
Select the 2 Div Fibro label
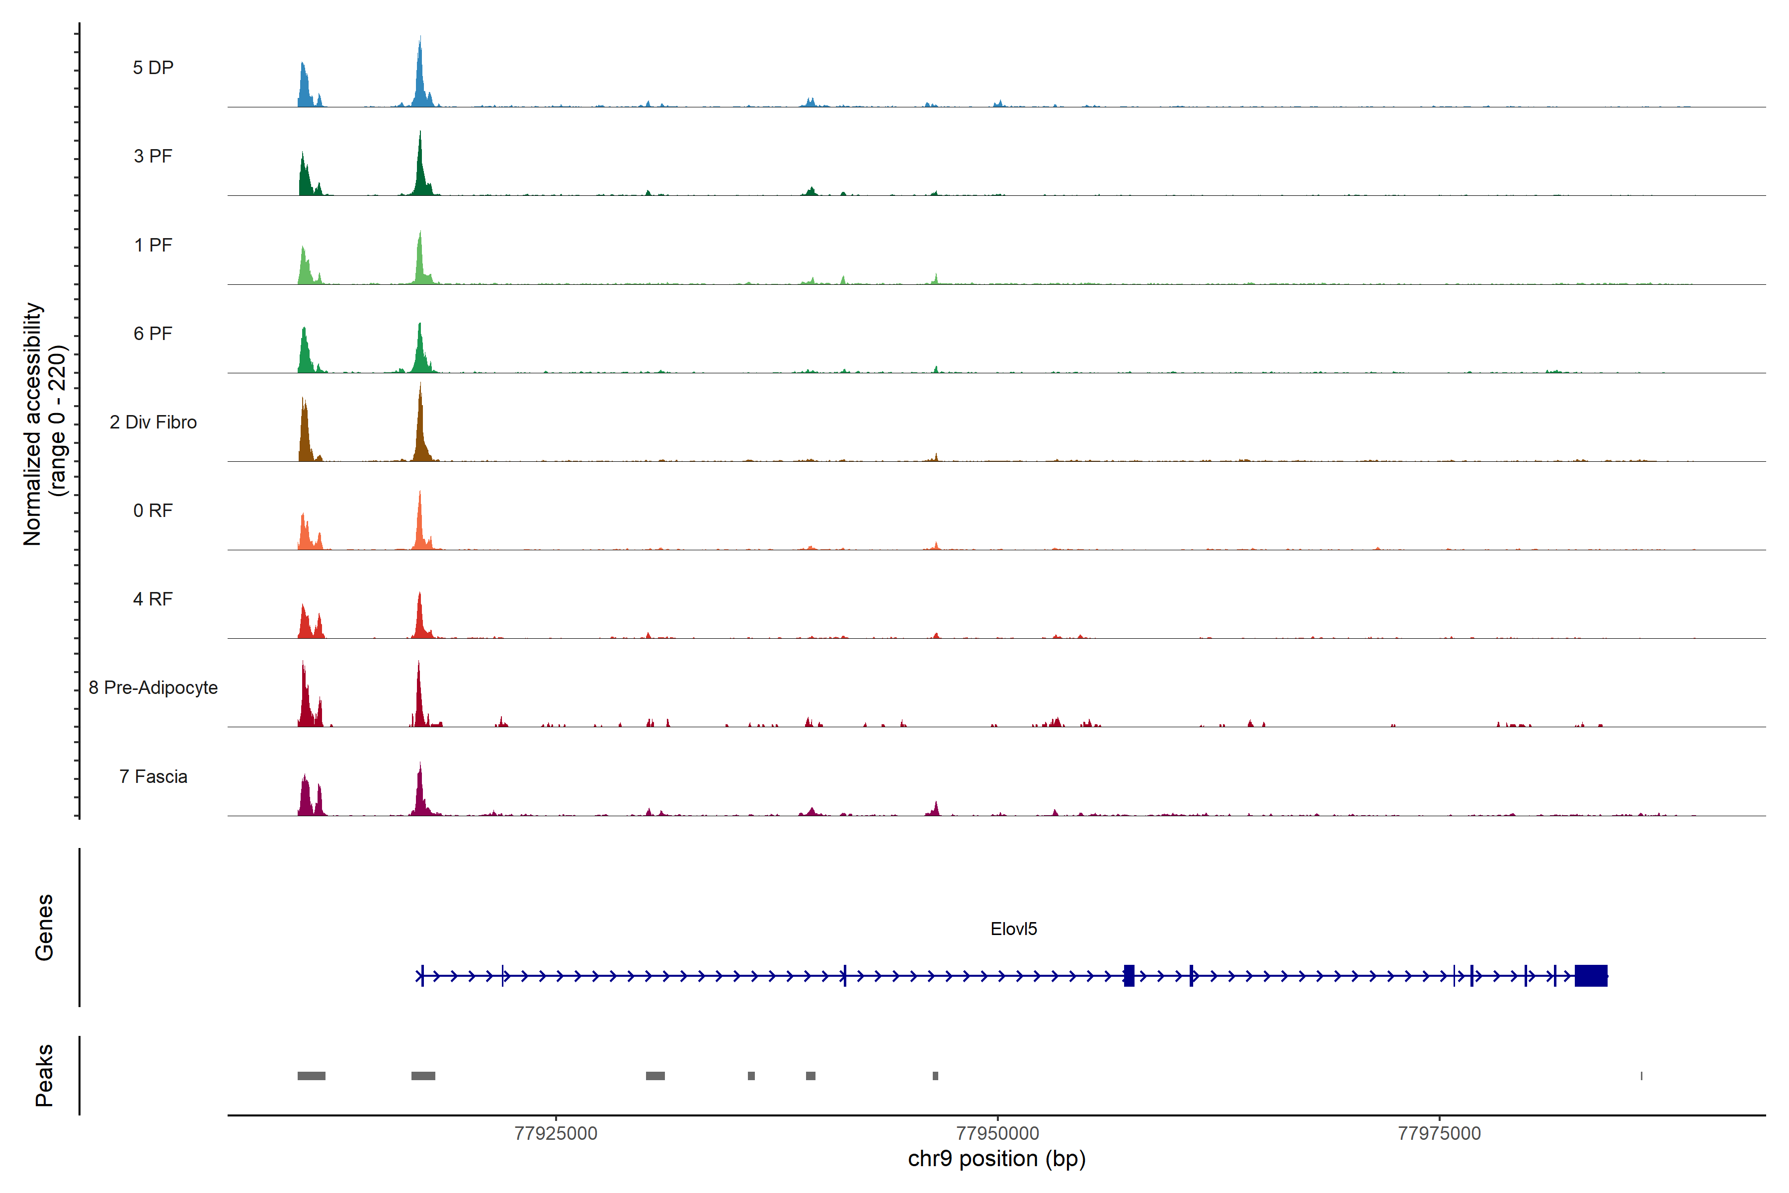click(x=153, y=422)
